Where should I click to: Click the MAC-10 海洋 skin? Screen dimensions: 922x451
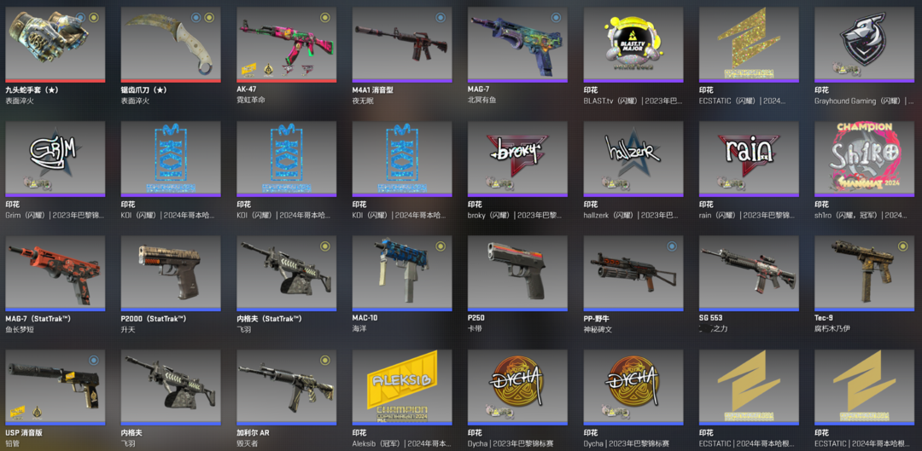[402, 274]
